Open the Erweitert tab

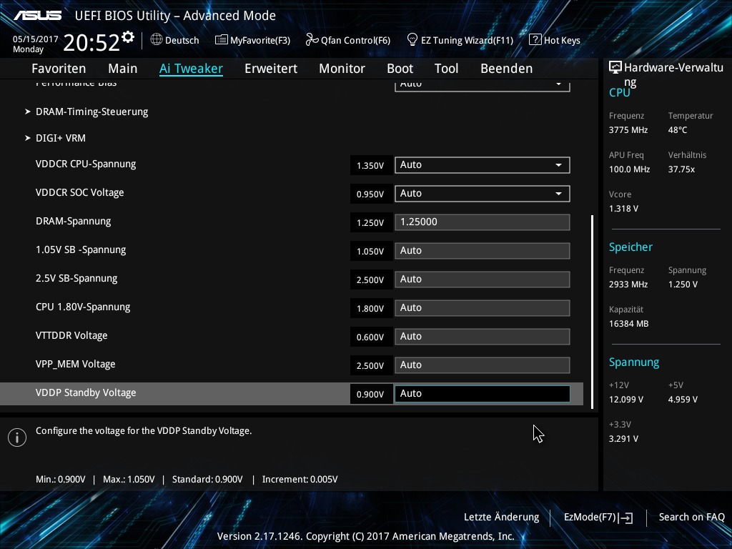[x=271, y=69]
